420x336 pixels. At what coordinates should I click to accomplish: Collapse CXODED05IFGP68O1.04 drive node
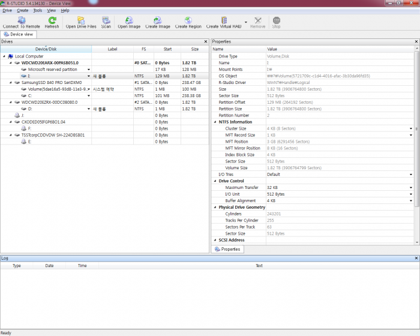click(10, 122)
